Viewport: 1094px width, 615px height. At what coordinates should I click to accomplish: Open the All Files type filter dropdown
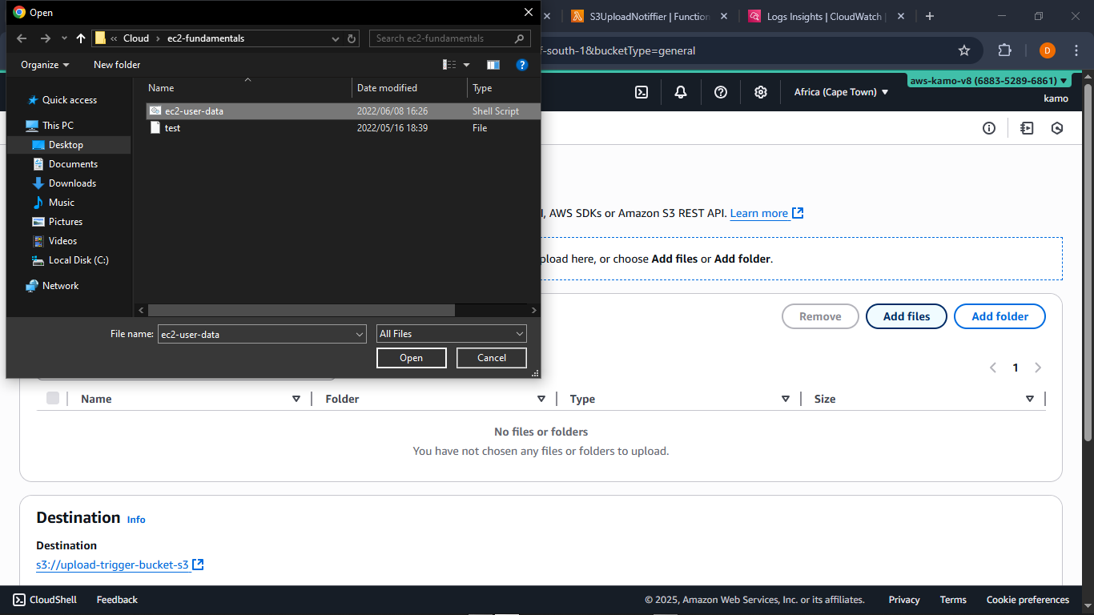[452, 334]
